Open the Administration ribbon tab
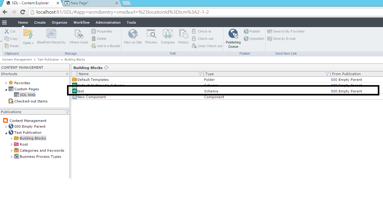 (108, 22)
